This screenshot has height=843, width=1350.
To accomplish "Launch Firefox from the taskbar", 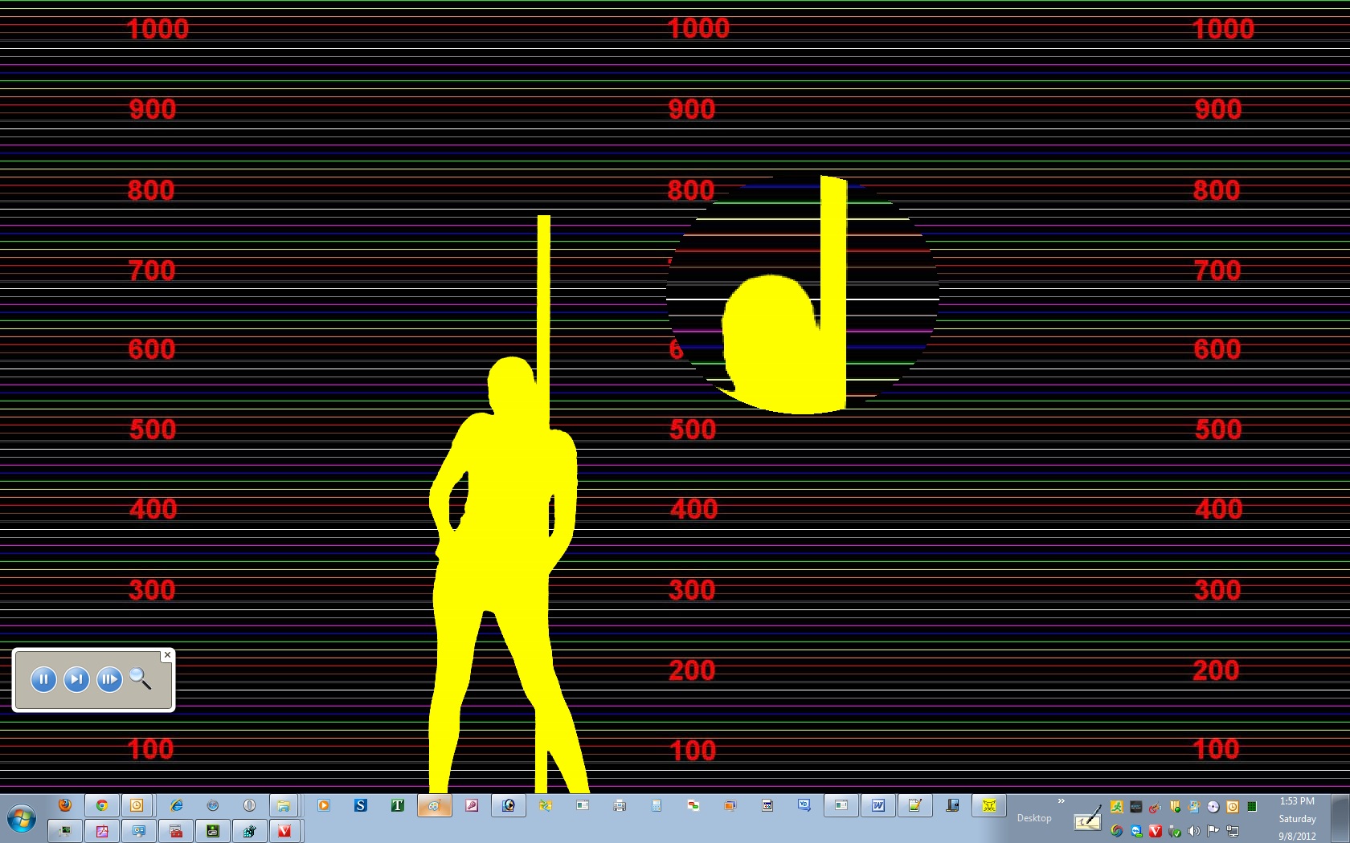I will (65, 805).
